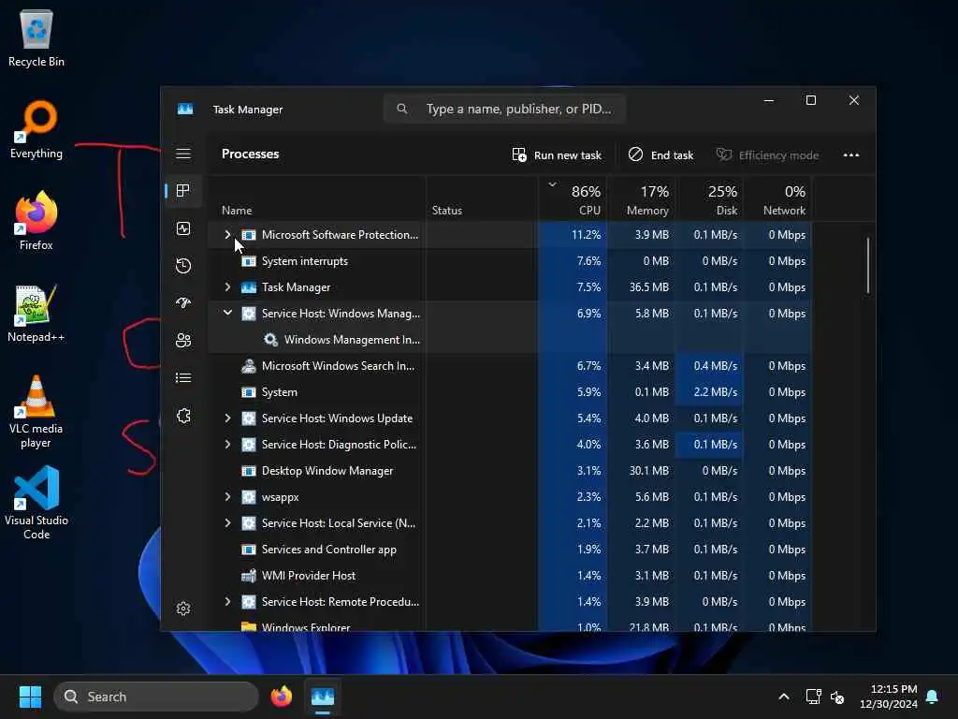Click the Efficiency mode button
The width and height of the screenshot is (958, 719).
pos(767,155)
